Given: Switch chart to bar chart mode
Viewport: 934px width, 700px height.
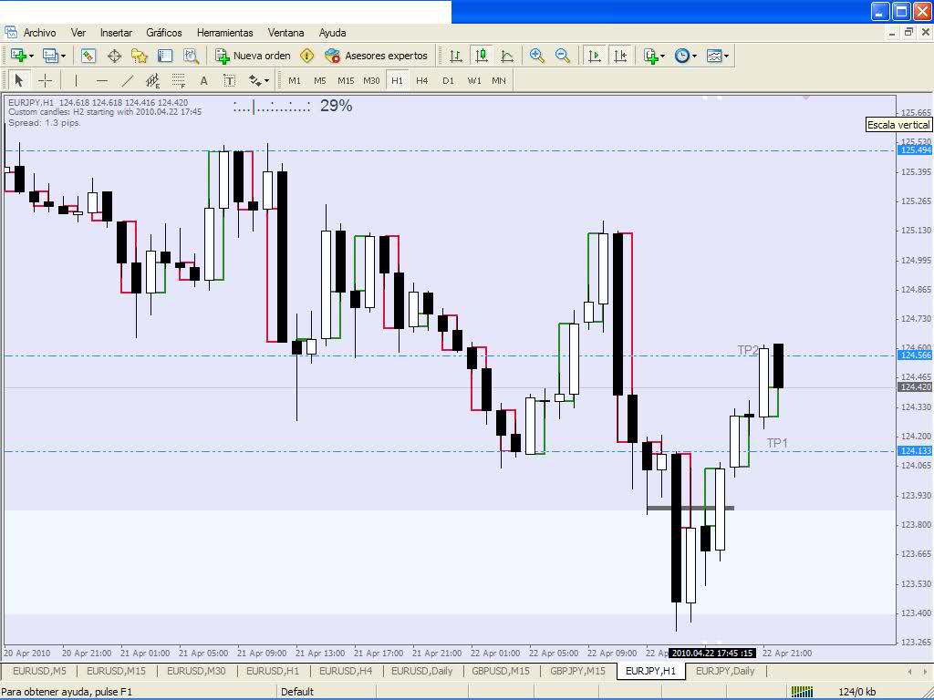Looking at the screenshot, I should point(456,56).
